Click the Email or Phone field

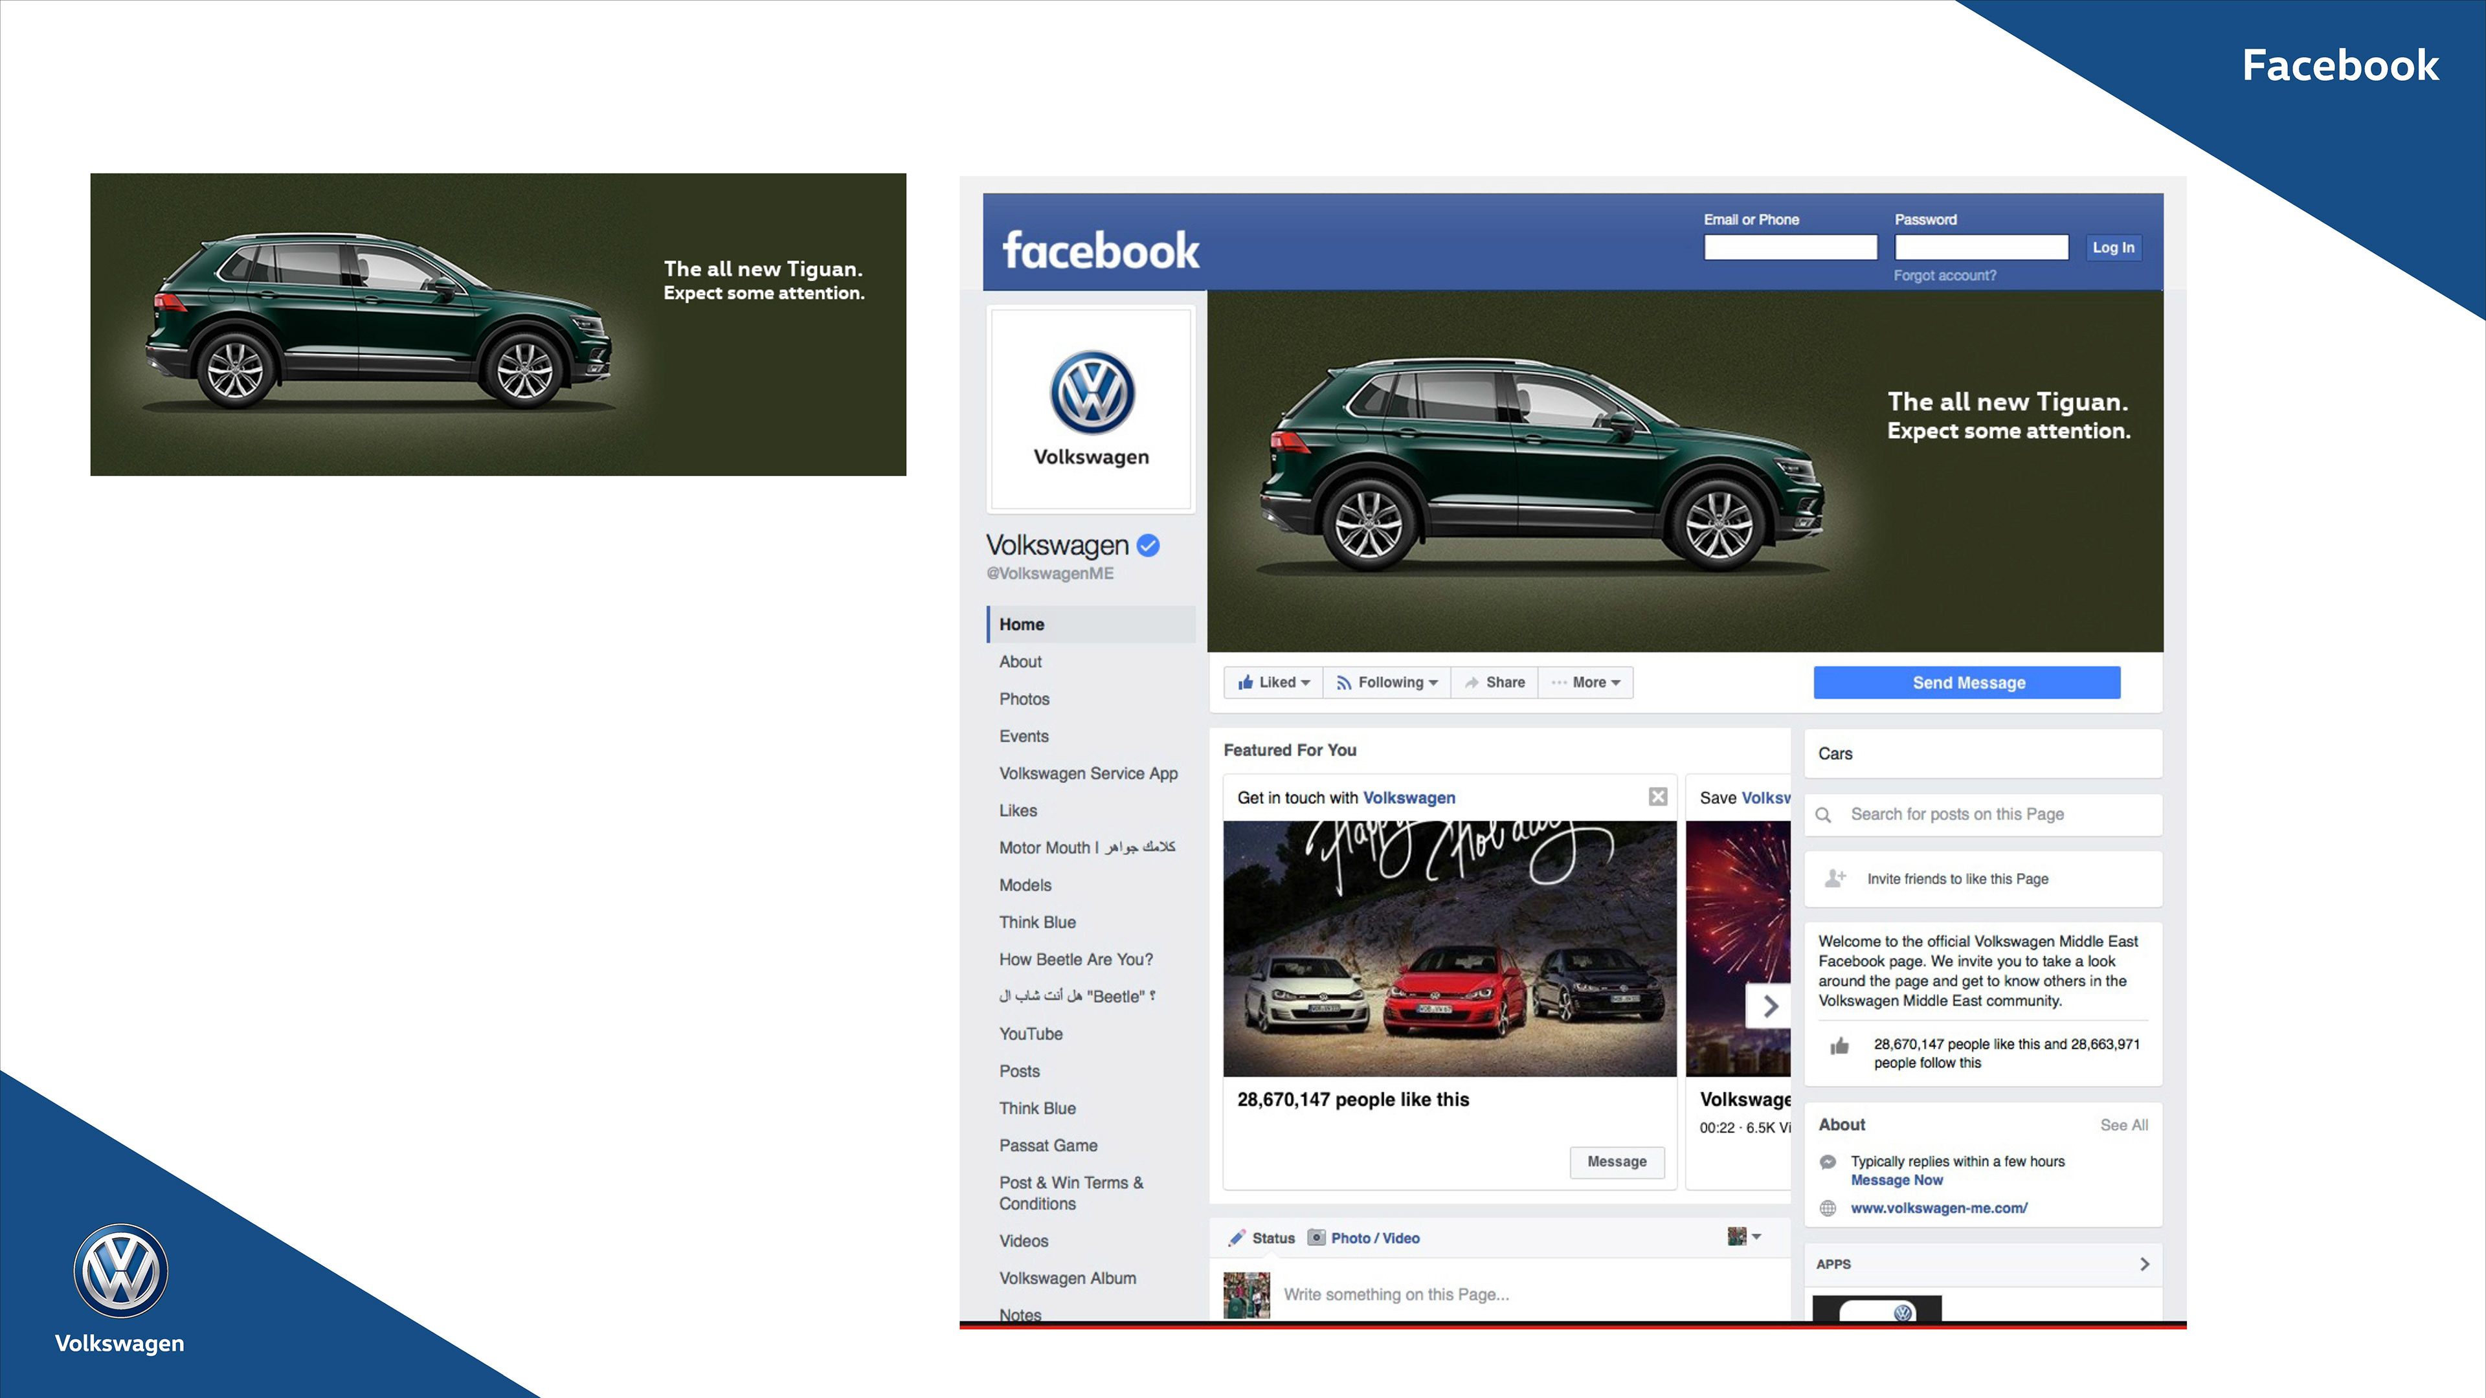coord(1790,248)
